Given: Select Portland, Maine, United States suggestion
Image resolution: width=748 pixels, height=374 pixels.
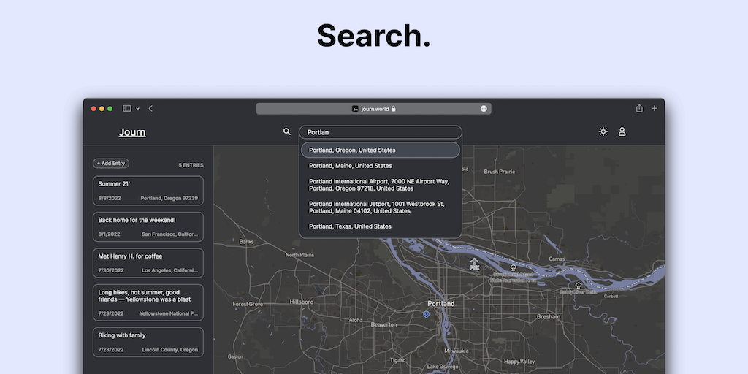Looking at the screenshot, I should point(380,166).
